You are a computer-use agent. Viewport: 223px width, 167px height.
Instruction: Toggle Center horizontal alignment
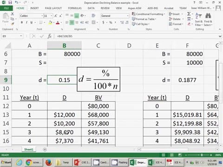pyautogui.click(x=72, y=23)
